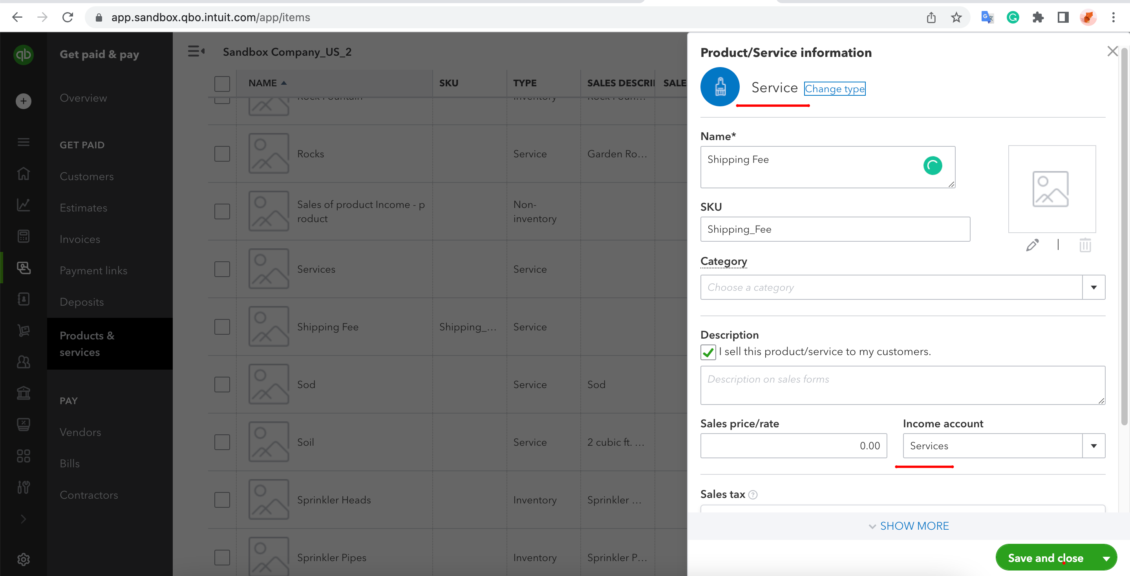Open Customers in the left menu
This screenshot has width=1130, height=576.
point(86,176)
